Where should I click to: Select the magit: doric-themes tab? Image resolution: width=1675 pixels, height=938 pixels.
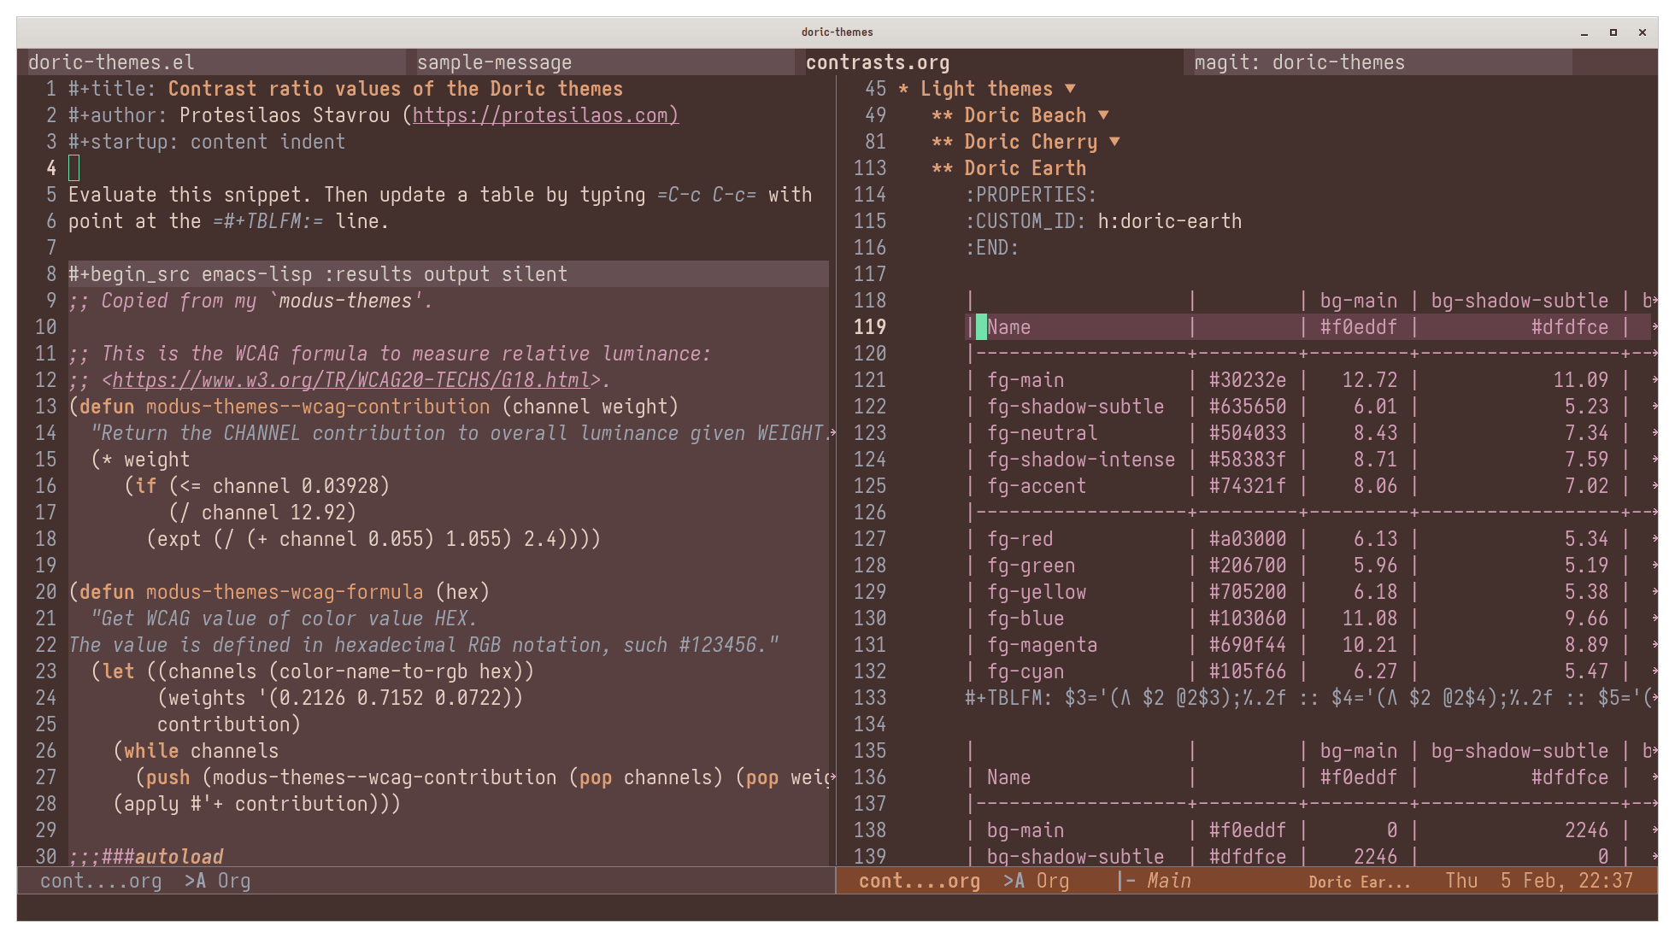(1299, 62)
